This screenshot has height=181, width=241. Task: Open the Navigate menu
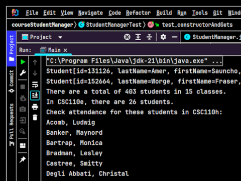pyautogui.click(x=90, y=13)
